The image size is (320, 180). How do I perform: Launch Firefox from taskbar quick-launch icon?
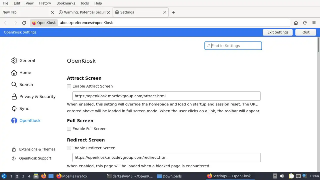(x=43, y=176)
